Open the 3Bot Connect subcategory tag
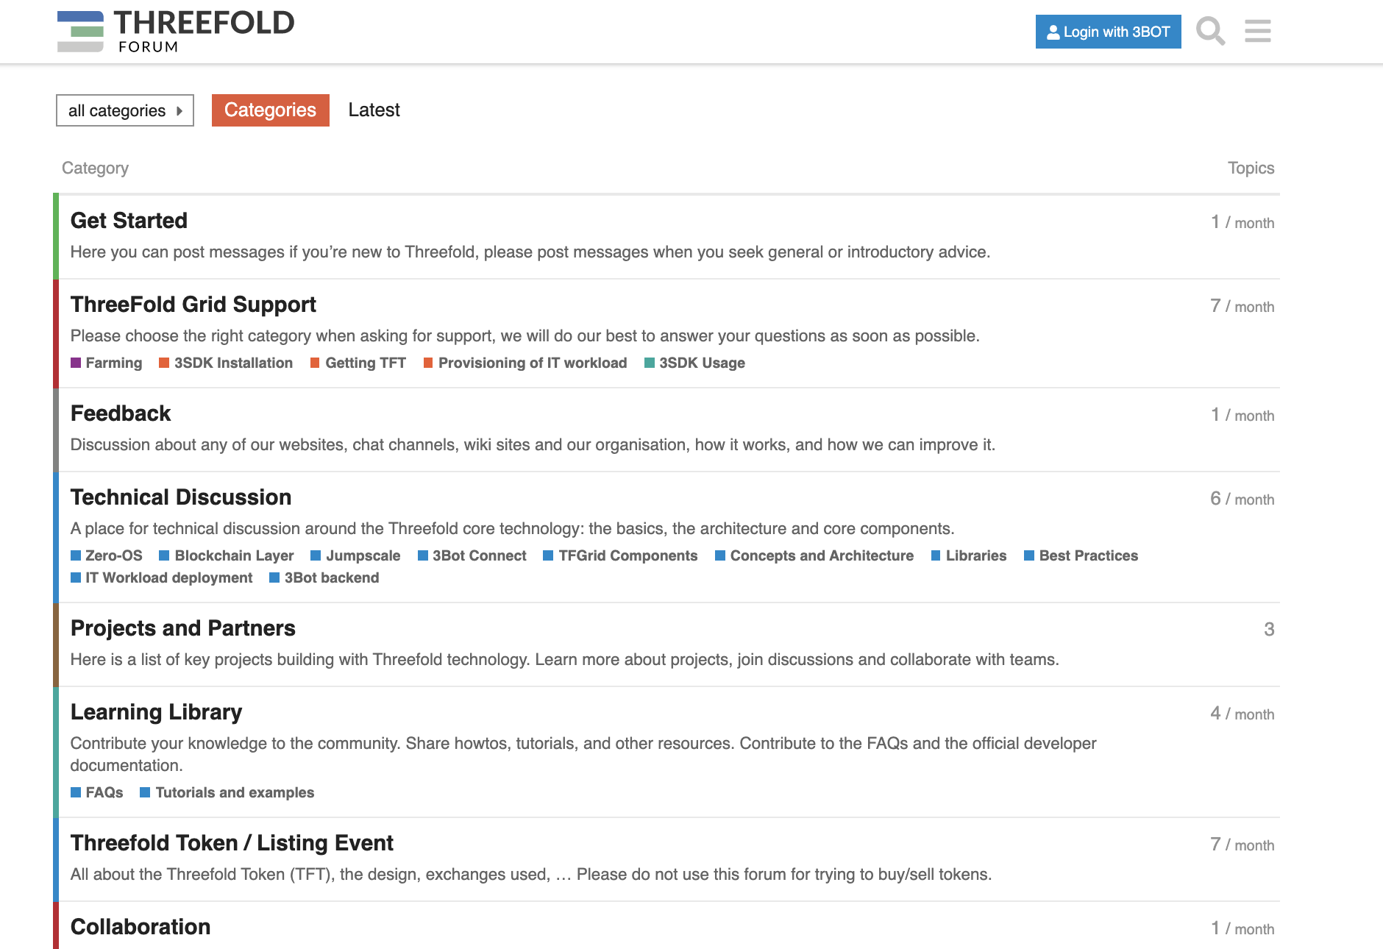The height and width of the screenshot is (949, 1383). coord(479,555)
